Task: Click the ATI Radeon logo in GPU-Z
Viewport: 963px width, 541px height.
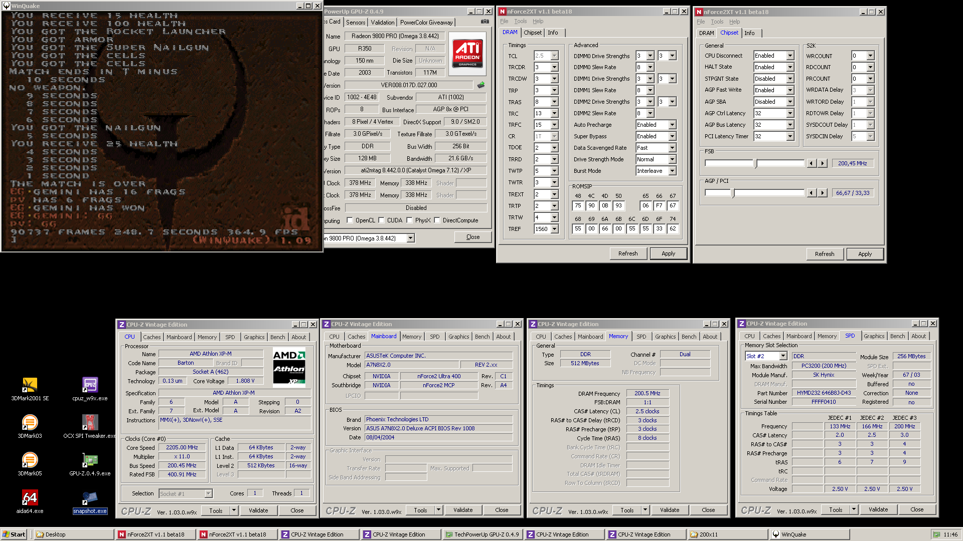Action: click(467, 54)
